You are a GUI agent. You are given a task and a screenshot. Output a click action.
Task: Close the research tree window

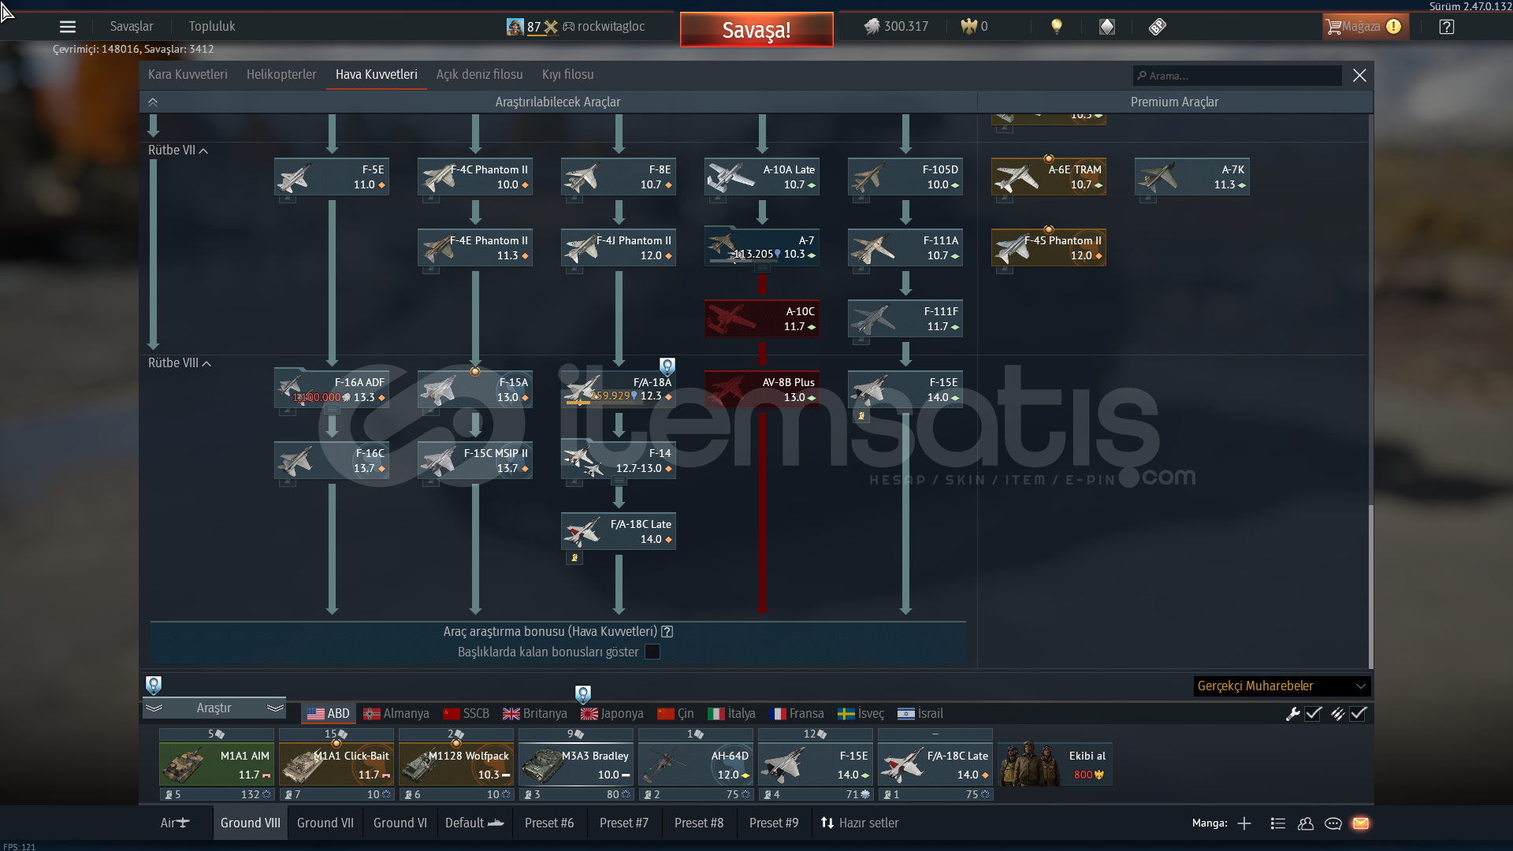click(1359, 75)
